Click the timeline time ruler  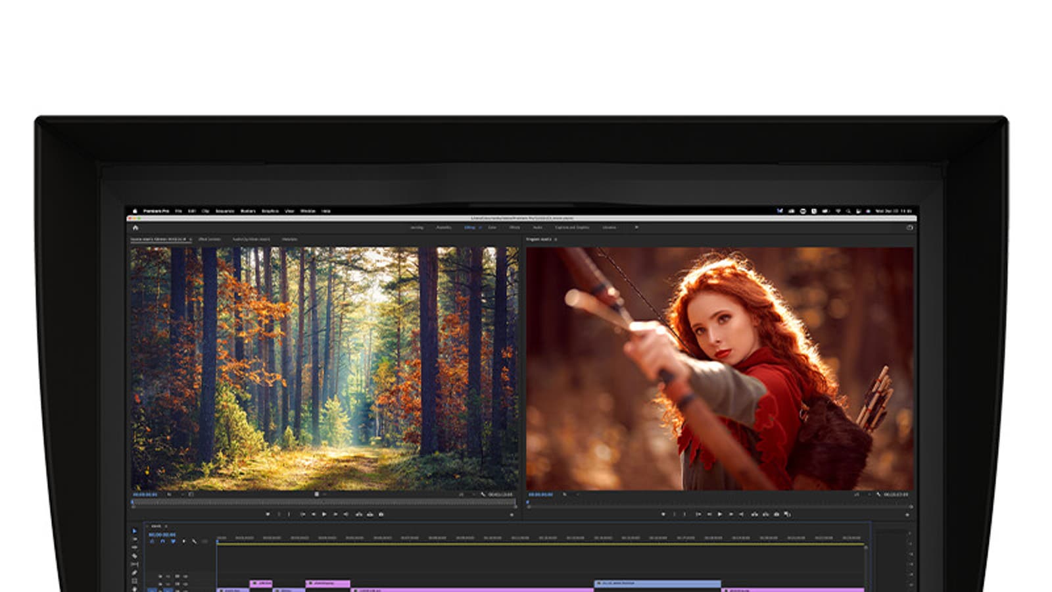coord(540,538)
